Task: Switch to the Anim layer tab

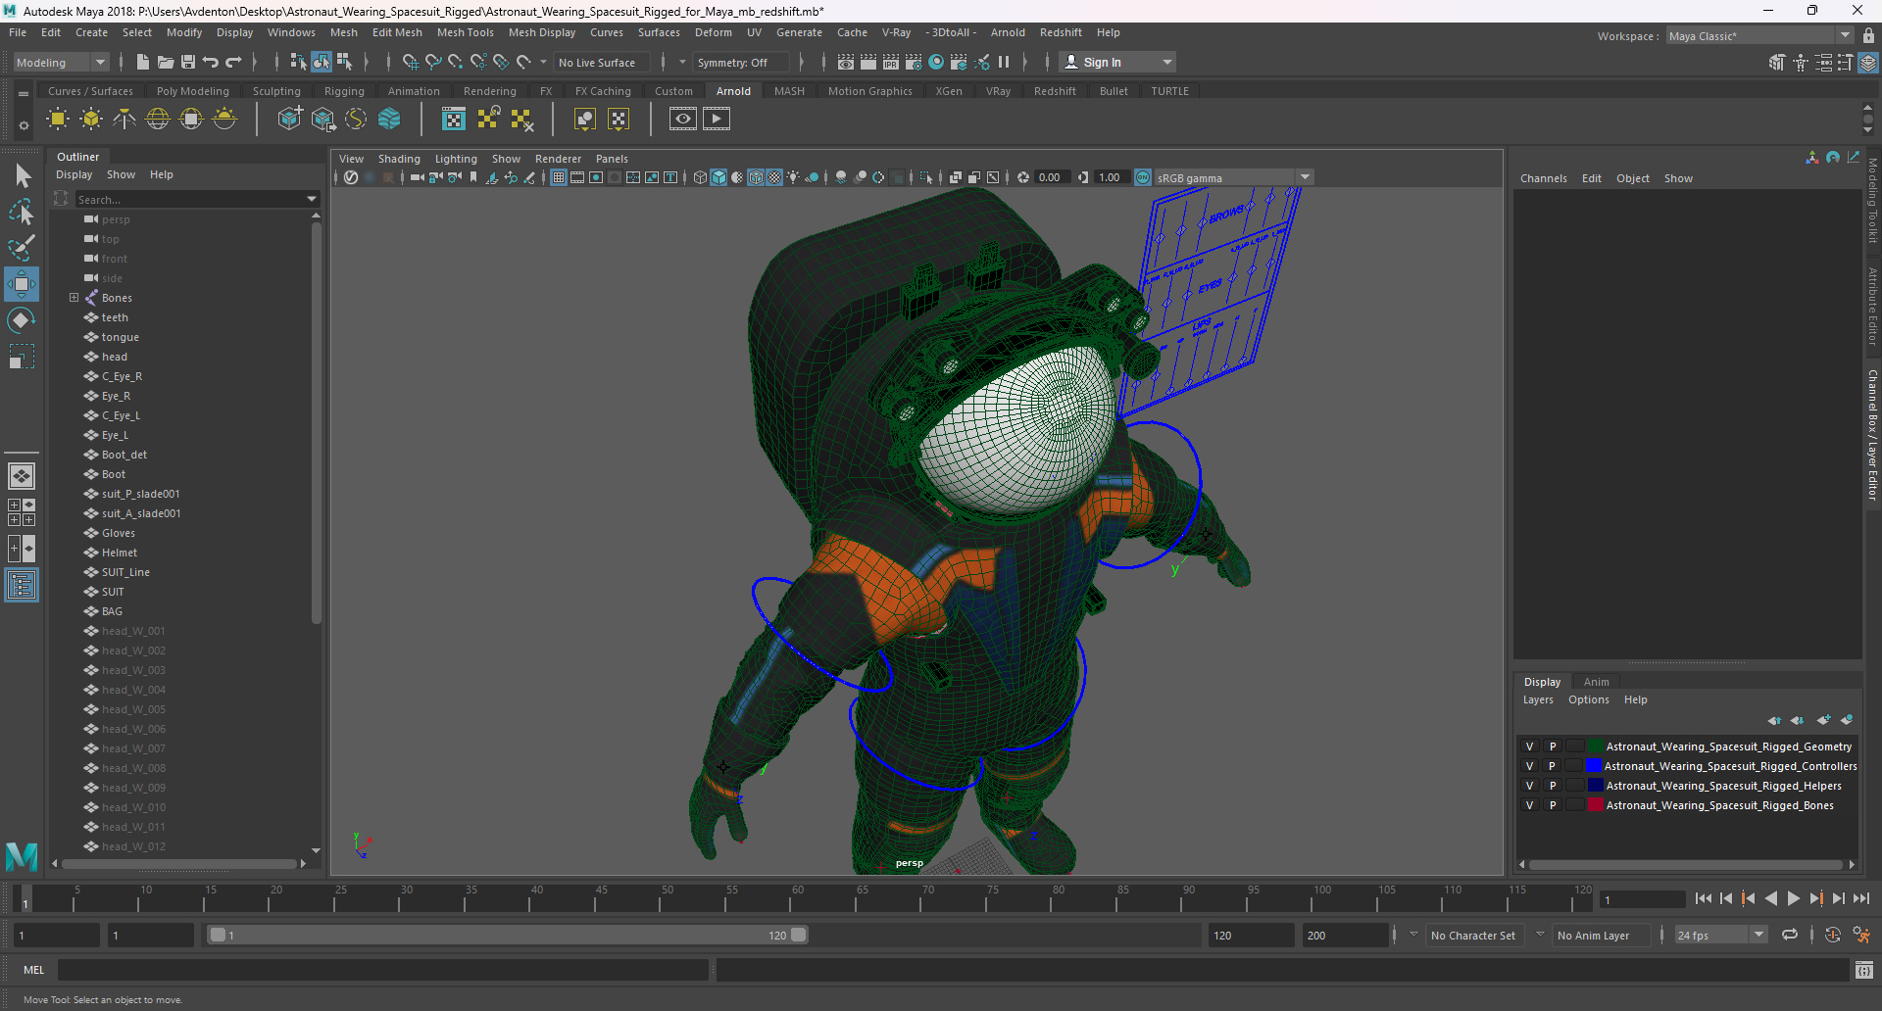Action: tap(1596, 682)
